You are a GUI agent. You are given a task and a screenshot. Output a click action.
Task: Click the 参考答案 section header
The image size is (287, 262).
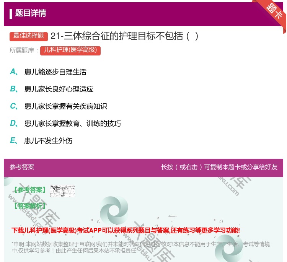22,167
